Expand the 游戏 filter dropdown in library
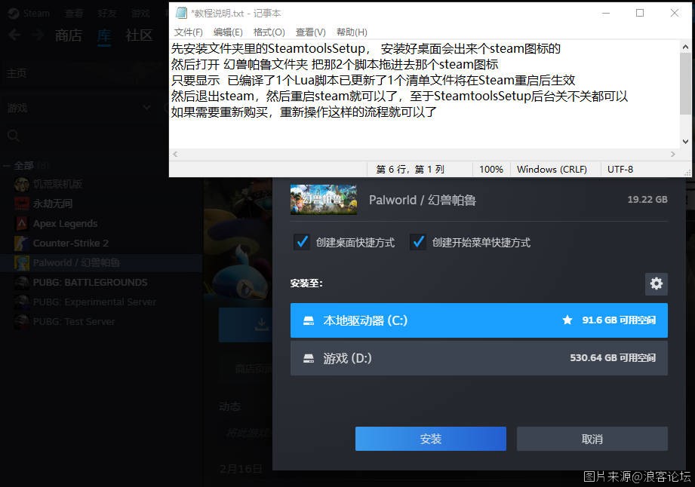695x487 pixels. click(146, 108)
